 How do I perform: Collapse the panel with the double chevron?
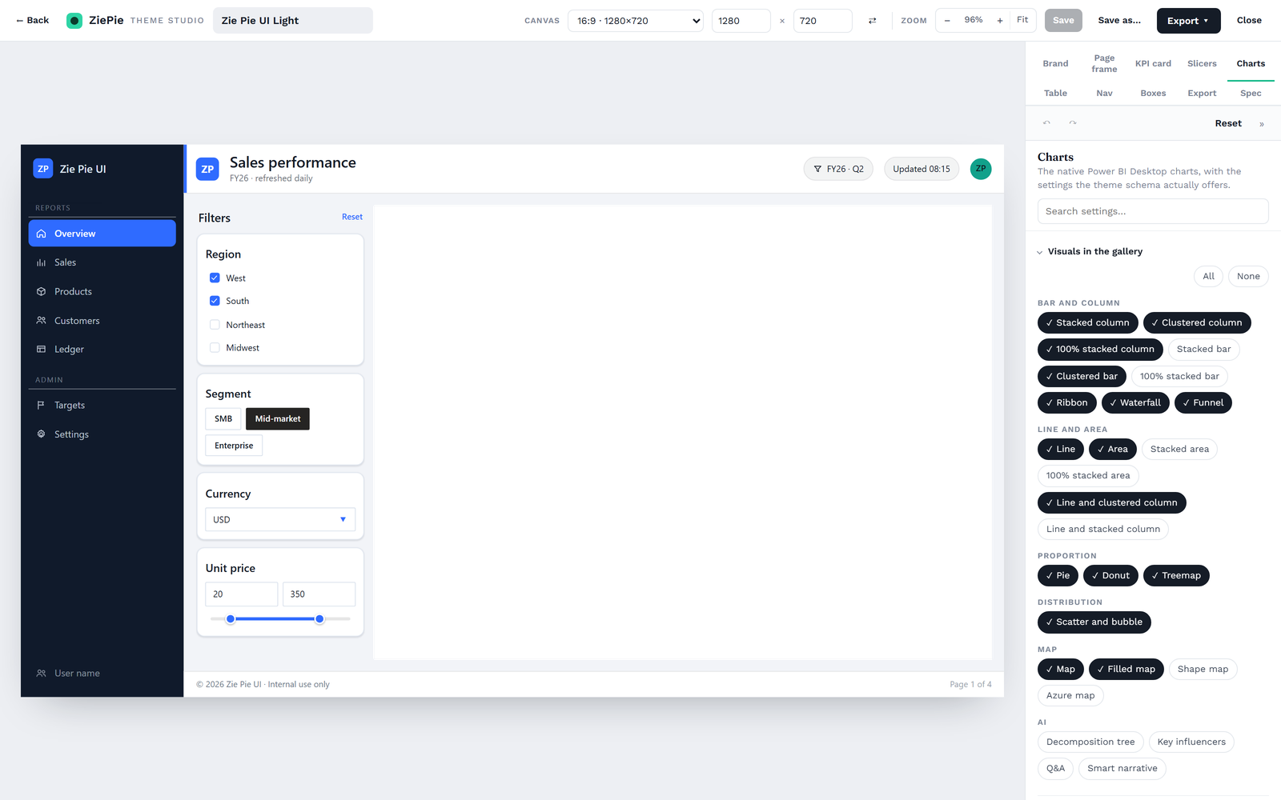(x=1262, y=124)
